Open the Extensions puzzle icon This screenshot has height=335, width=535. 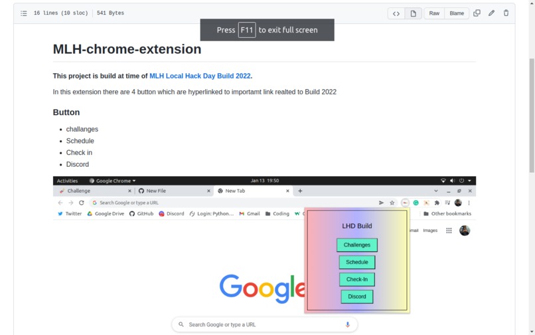coord(437,203)
